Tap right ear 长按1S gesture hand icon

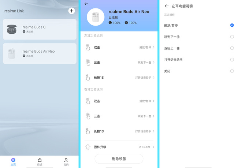[x=88, y=131]
